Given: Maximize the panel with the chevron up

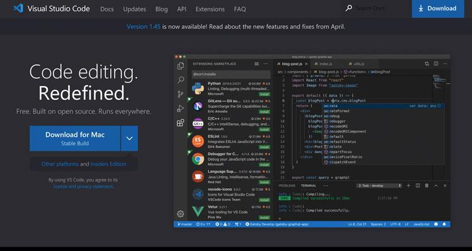Looking at the screenshot, I should pos(435,186).
